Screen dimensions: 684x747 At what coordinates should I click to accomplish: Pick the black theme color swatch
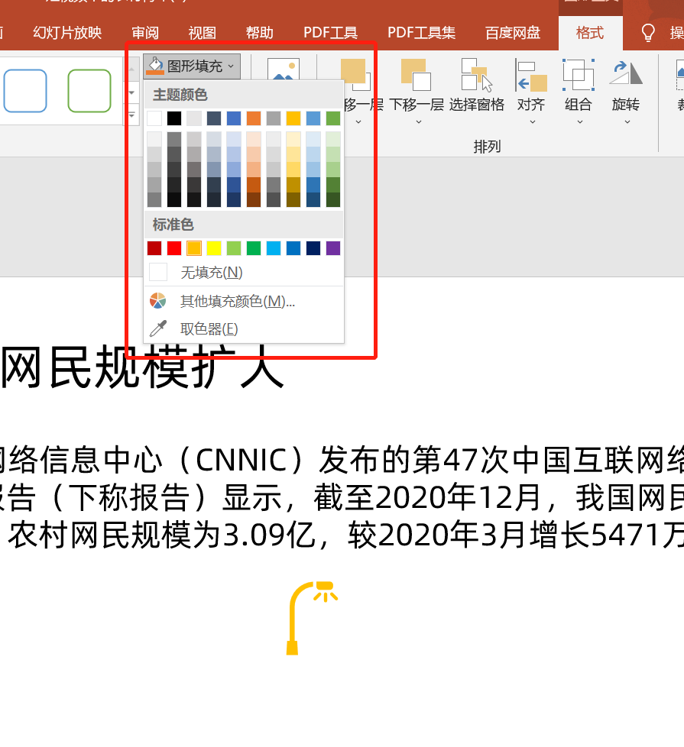[174, 118]
